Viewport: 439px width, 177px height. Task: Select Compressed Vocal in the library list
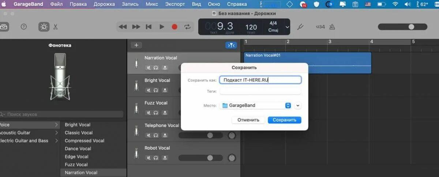click(85, 141)
